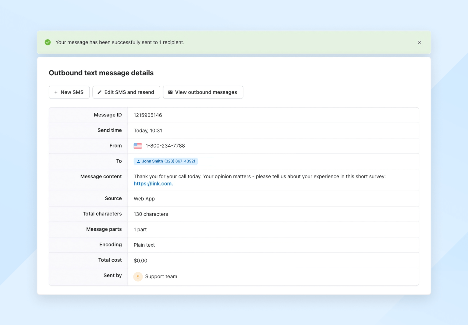Click the send time Today, 10:31
468x325 pixels.
click(x=148, y=130)
